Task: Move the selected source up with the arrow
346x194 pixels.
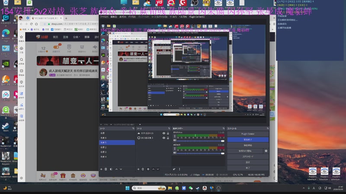Action: pos(154,169)
